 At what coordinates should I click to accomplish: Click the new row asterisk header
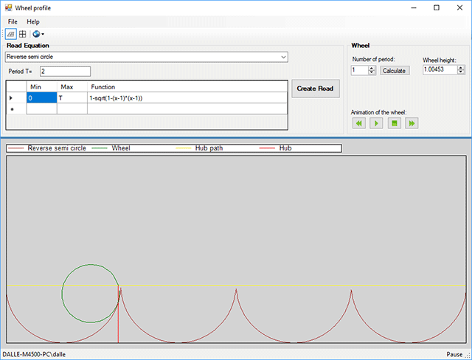pyautogui.click(x=16, y=109)
